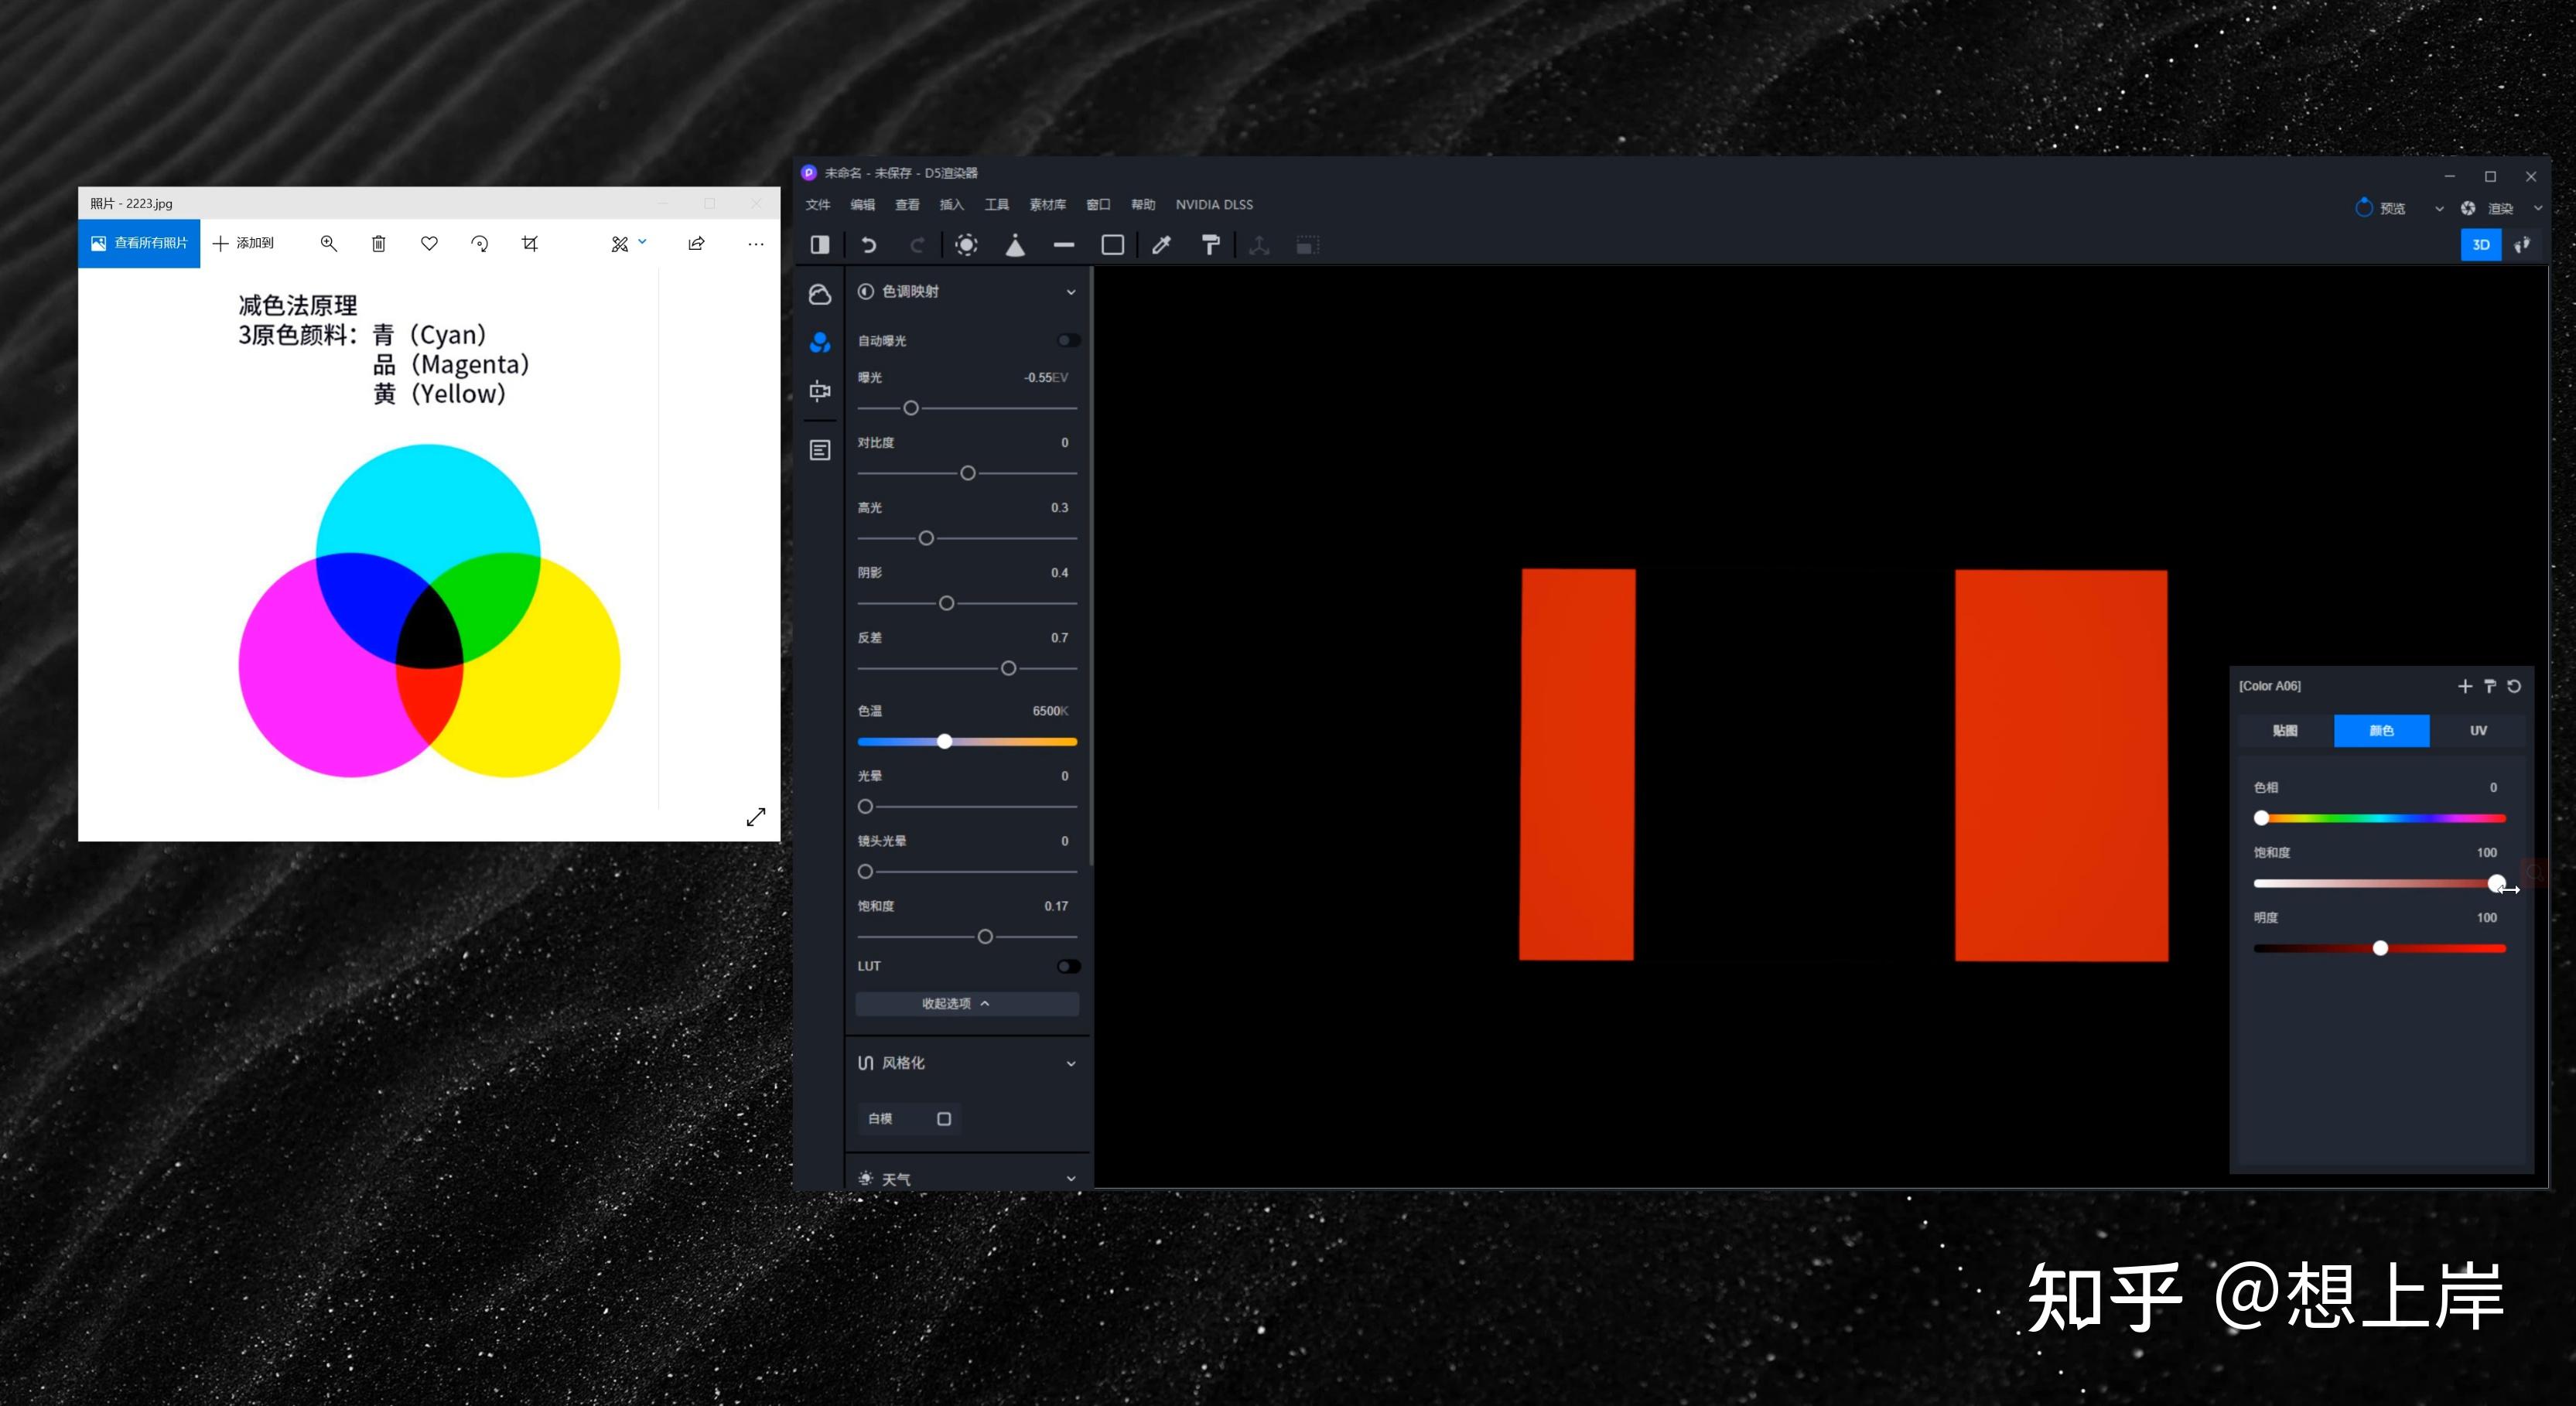Open the list panel sidebar icon
The image size is (2576, 1406).
pyautogui.click(x=820, y=451)
